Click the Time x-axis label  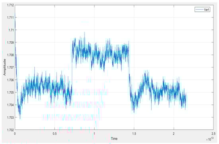coord(114,138)
